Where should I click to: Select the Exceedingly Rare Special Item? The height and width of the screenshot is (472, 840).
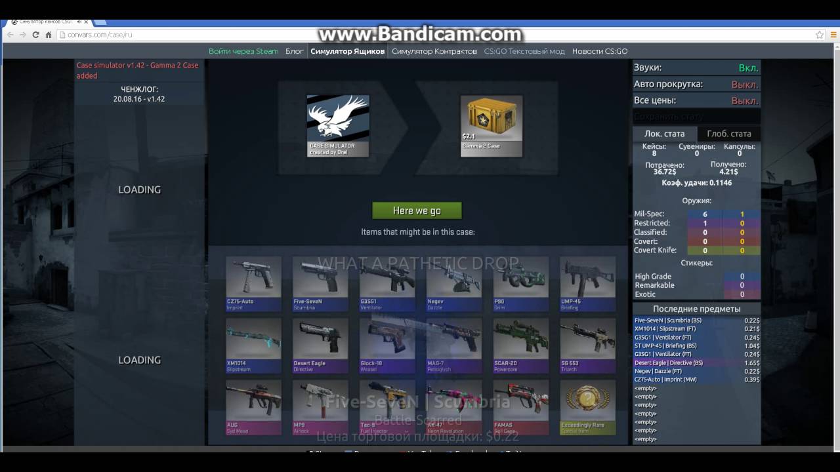pos(589,407)
